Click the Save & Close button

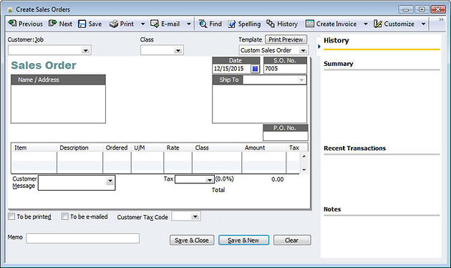click(x=192, y=240)
